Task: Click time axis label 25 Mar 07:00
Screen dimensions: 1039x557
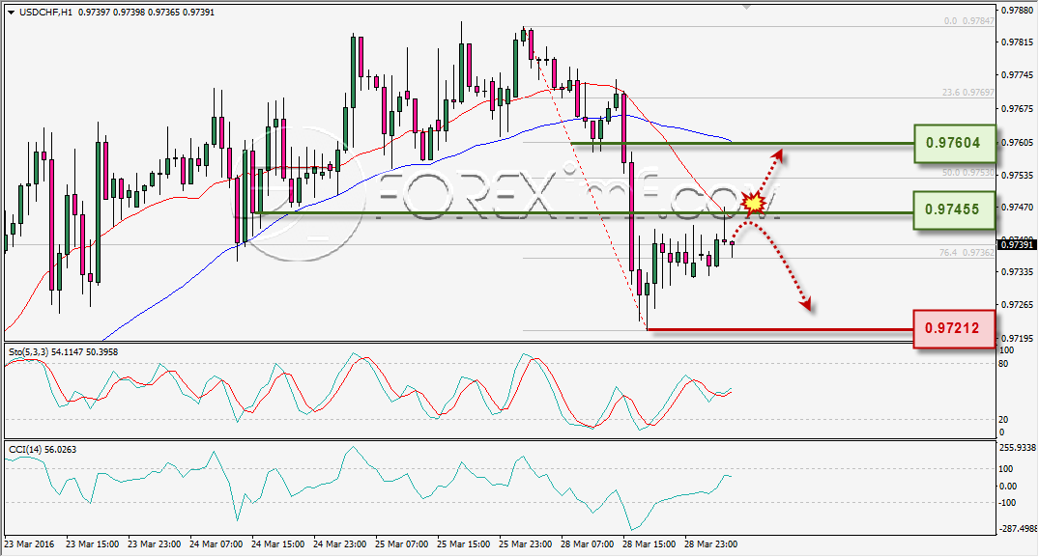Action: tap(401, 543)
